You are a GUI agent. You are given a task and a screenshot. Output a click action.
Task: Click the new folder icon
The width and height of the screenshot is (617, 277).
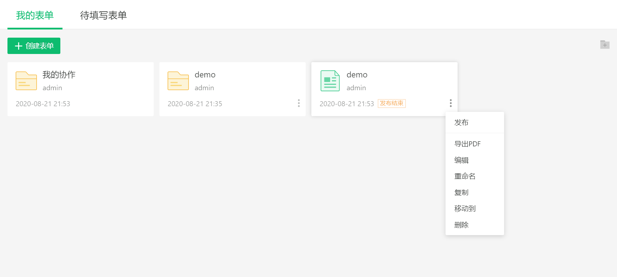[605, 45]
